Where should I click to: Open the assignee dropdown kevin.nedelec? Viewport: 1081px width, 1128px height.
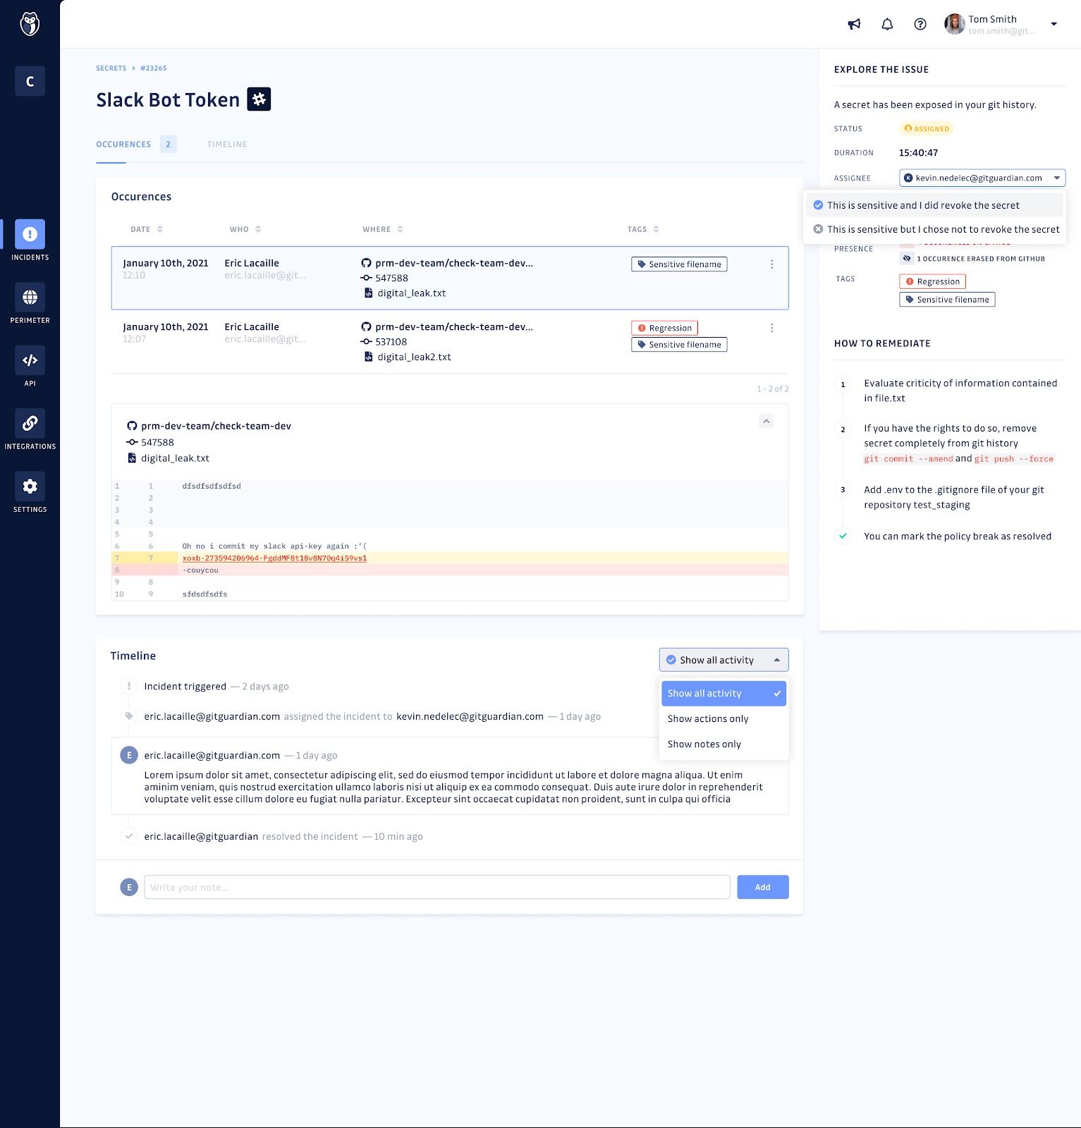coord(982,178)
